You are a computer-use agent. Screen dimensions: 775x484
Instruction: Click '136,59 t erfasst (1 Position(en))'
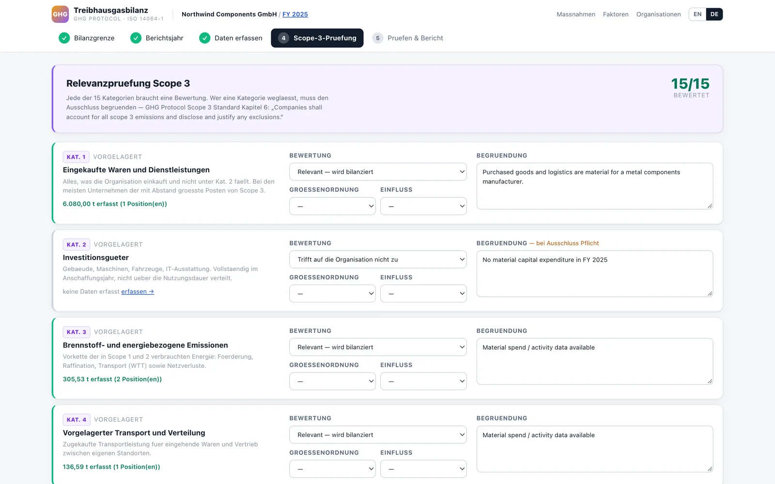[x=111, y=467]
